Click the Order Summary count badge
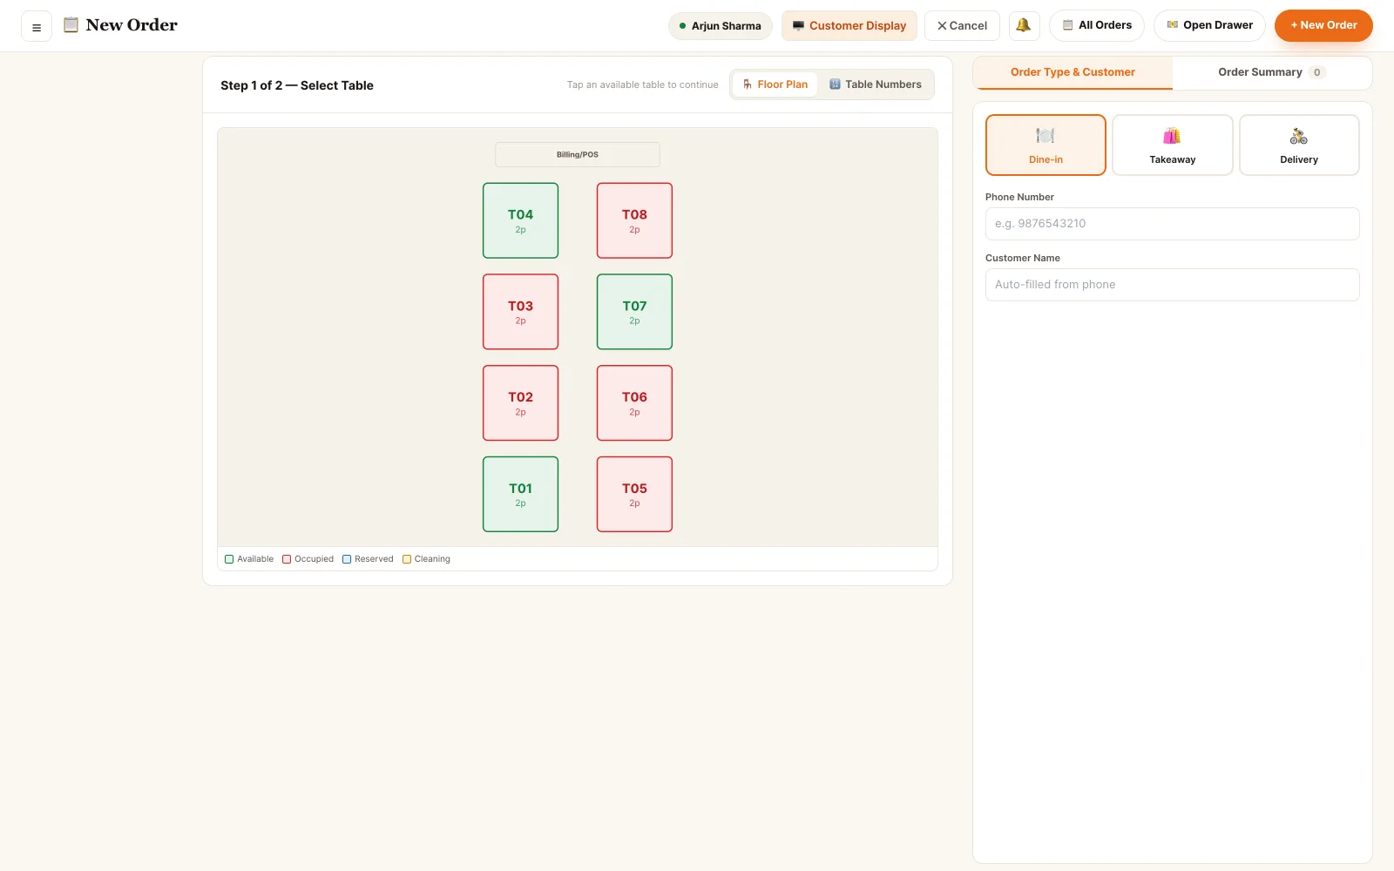Screen dimensions: 1394x871 [x=1316, y=72]
